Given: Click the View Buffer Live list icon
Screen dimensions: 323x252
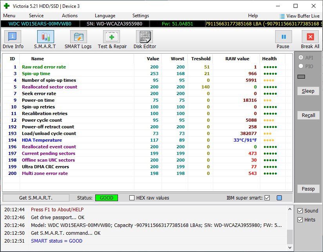Looking at the screenshot, I should pos(282,16).
